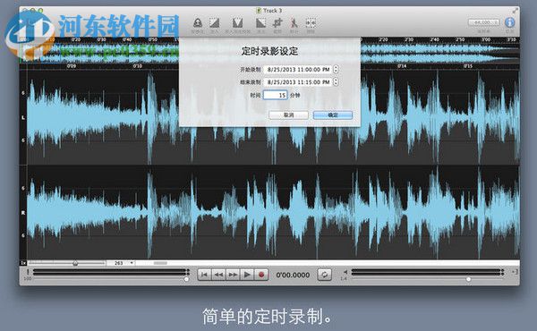Click the input level slider knob at bottom left

[x=186, y=279]
